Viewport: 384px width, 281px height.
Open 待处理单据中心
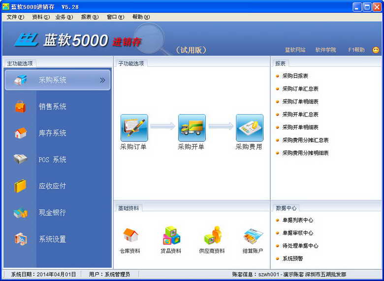300,246
